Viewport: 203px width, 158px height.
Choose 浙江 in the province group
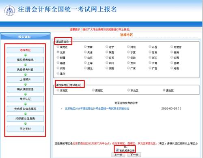(150, 57)
